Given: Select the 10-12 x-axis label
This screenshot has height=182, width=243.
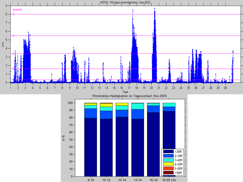Looking at the screenshot, I should point(106,180).
